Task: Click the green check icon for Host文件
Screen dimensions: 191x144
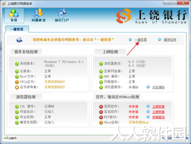Action: pos(17,77)
